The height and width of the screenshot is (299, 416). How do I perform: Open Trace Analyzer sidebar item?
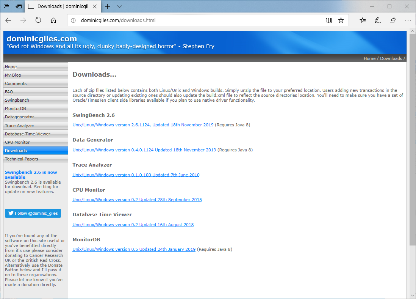click(36, 126)
